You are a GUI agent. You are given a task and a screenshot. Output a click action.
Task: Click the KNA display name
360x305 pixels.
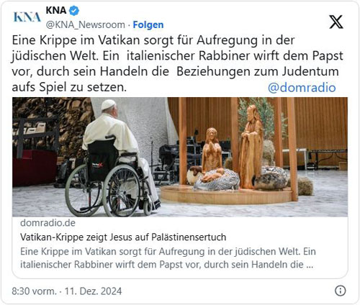(x=56, y=10)
